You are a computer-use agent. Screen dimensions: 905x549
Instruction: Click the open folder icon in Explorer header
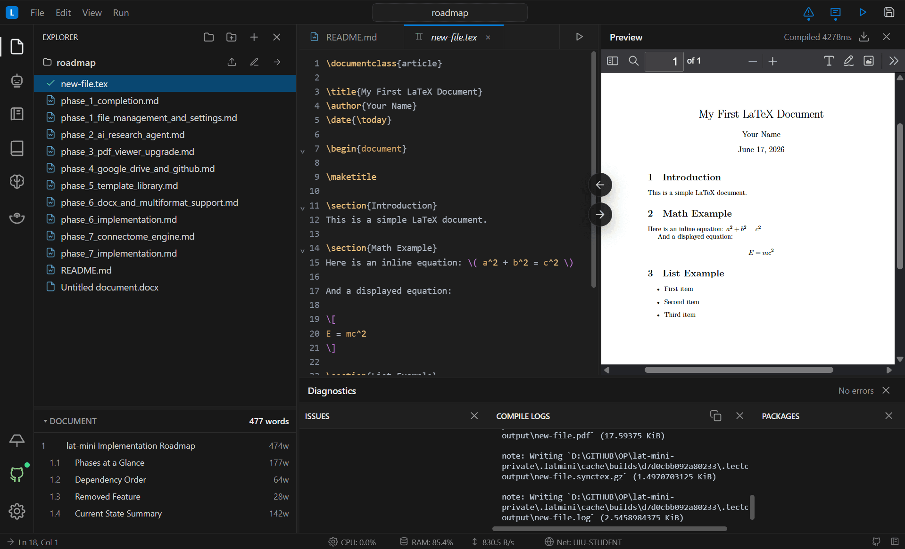pos(208,37)
